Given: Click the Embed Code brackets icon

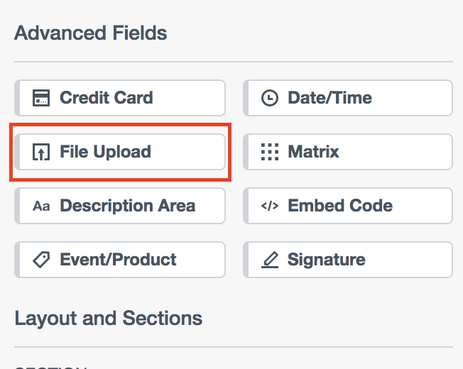Looking at the screenshot, I should click(270, 206).
